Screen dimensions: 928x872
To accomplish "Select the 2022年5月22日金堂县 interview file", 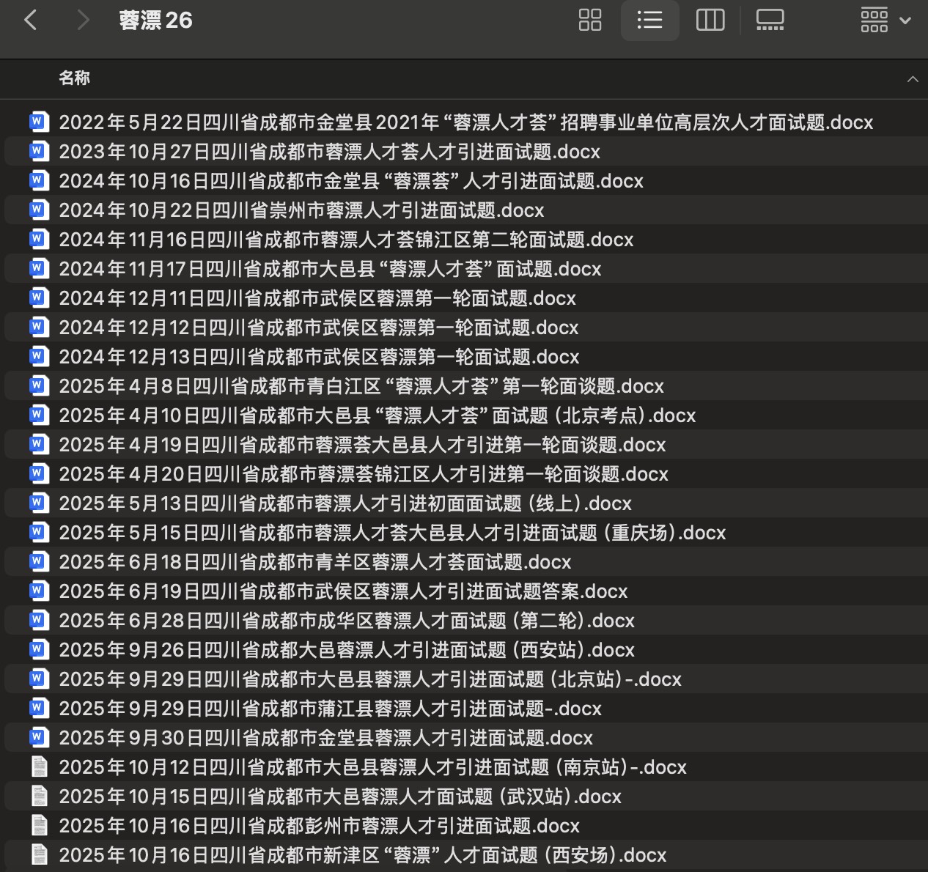I will [465, 122].
